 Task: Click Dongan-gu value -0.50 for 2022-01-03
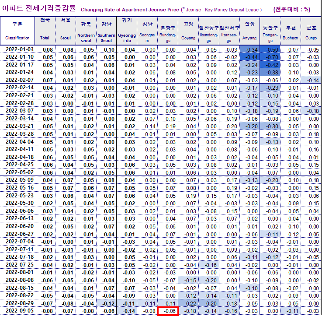[270, 49]
